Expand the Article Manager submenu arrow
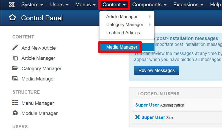 [150, 17]
